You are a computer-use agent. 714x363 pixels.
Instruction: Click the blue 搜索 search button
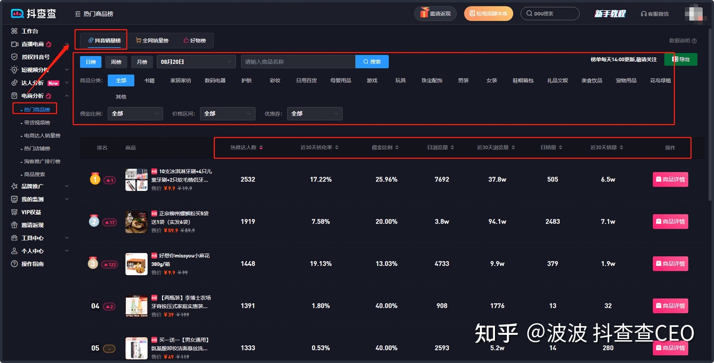tap(372, 62)
